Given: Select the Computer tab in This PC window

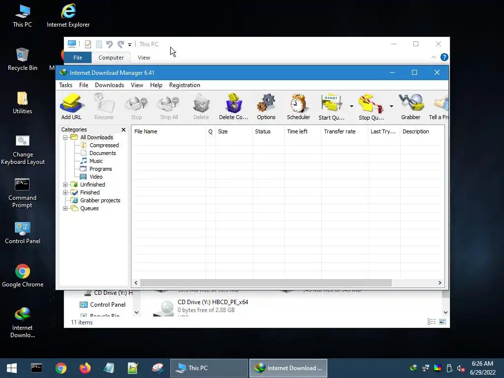Looking at the screenshot, I should [111, 58].
